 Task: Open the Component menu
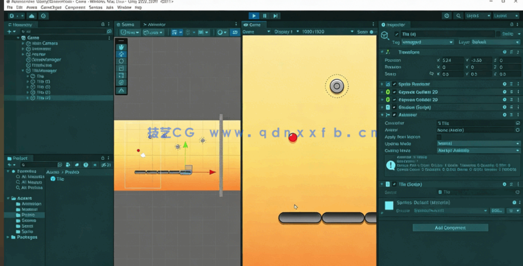pos(75,7)
